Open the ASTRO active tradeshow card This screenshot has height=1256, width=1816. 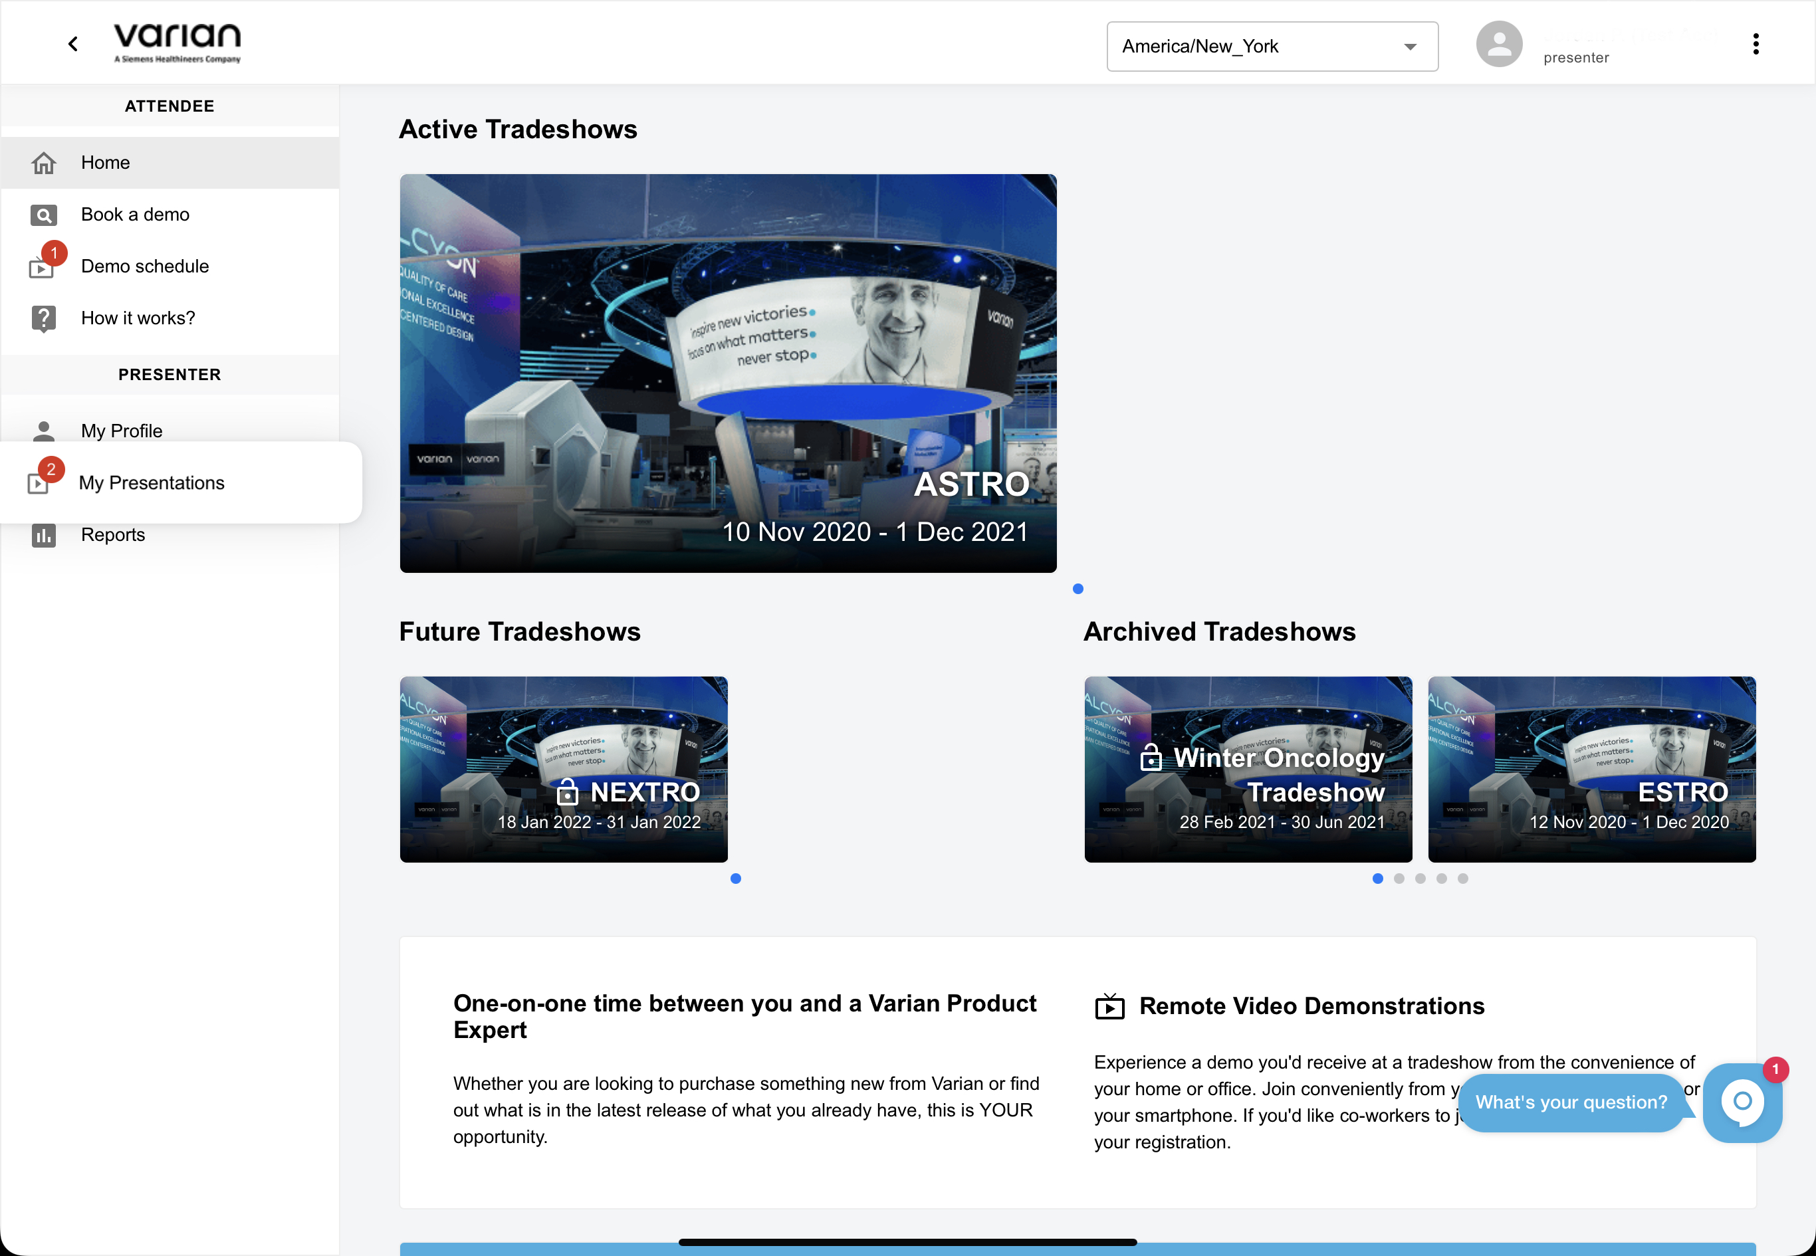[728, 373]
